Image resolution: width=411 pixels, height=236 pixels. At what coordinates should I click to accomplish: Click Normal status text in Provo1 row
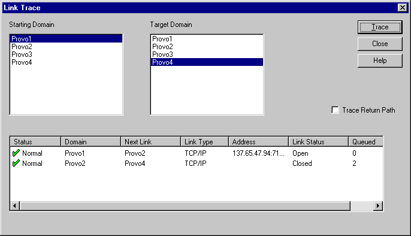click(32, 153)
